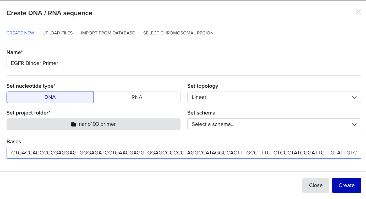Click the Bases sequence input field
The image size is (366, 199).
click(184, 153)
